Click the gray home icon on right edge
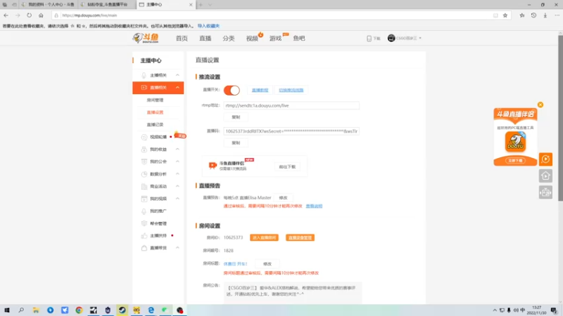The width and height of the screenshot is (563, 316). [545, 176]
